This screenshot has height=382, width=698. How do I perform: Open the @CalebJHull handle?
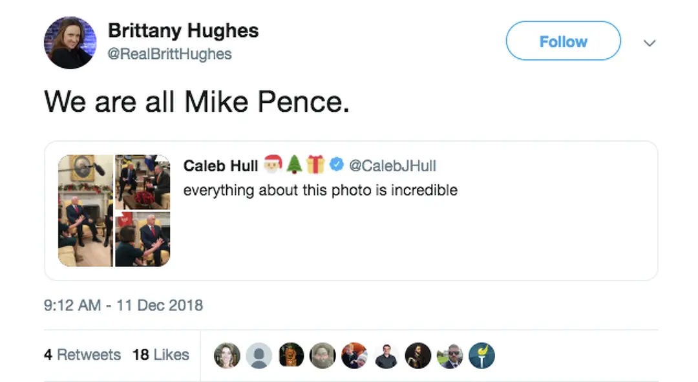tap(392, 166)
